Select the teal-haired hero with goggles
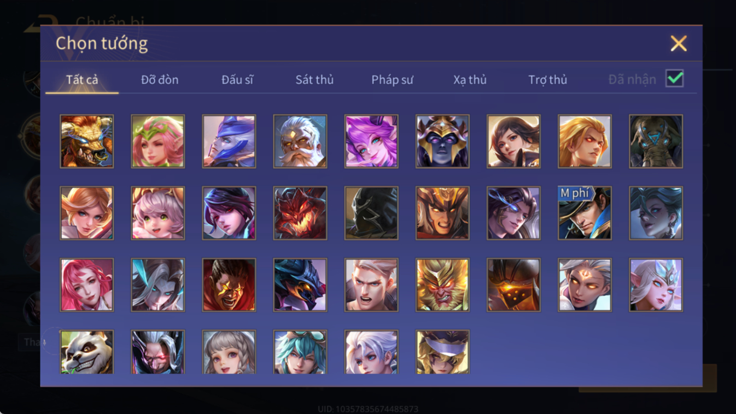This screenshot has width=736, height=414. [300, 352]
